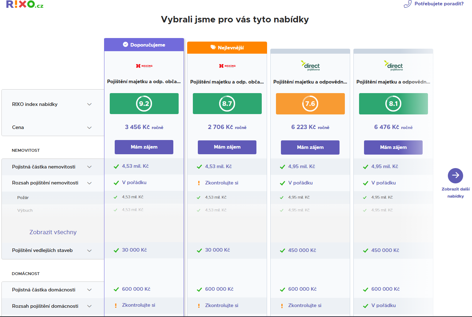472x317 pixels.
Task: Click the green checkmark next to 450 000 Kč in the third offer
Action: tap(282, 251)
